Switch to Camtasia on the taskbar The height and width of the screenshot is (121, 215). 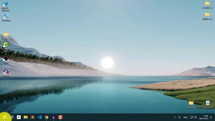tap(60, 117)
